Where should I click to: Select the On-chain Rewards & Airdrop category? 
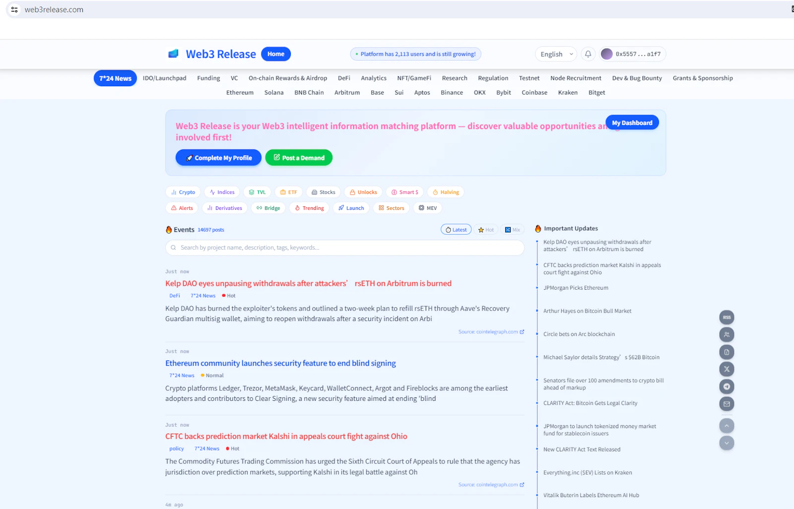point(288,78)
